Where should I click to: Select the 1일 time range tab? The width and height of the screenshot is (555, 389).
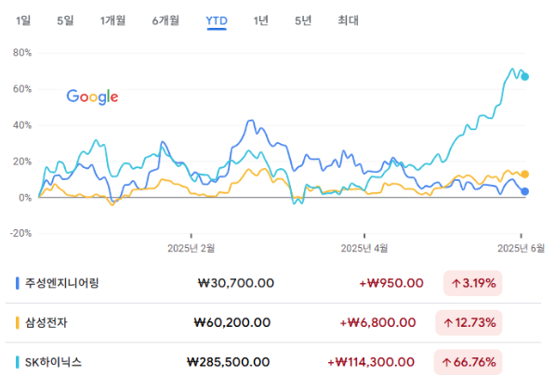(x=23, y=20)
